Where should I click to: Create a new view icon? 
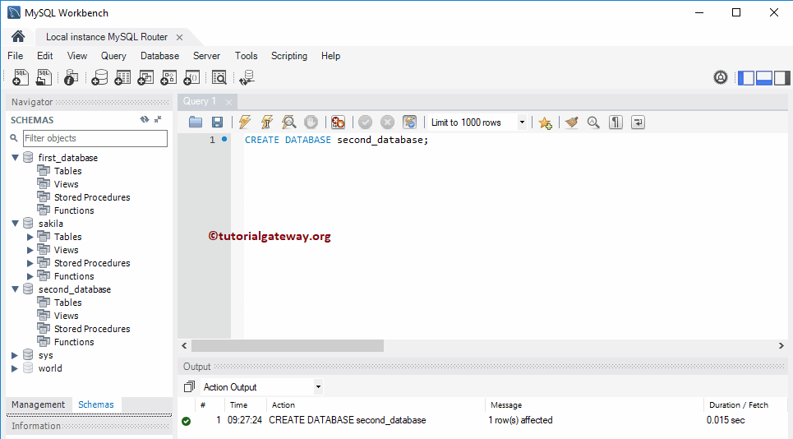click(x=145, y=77)
